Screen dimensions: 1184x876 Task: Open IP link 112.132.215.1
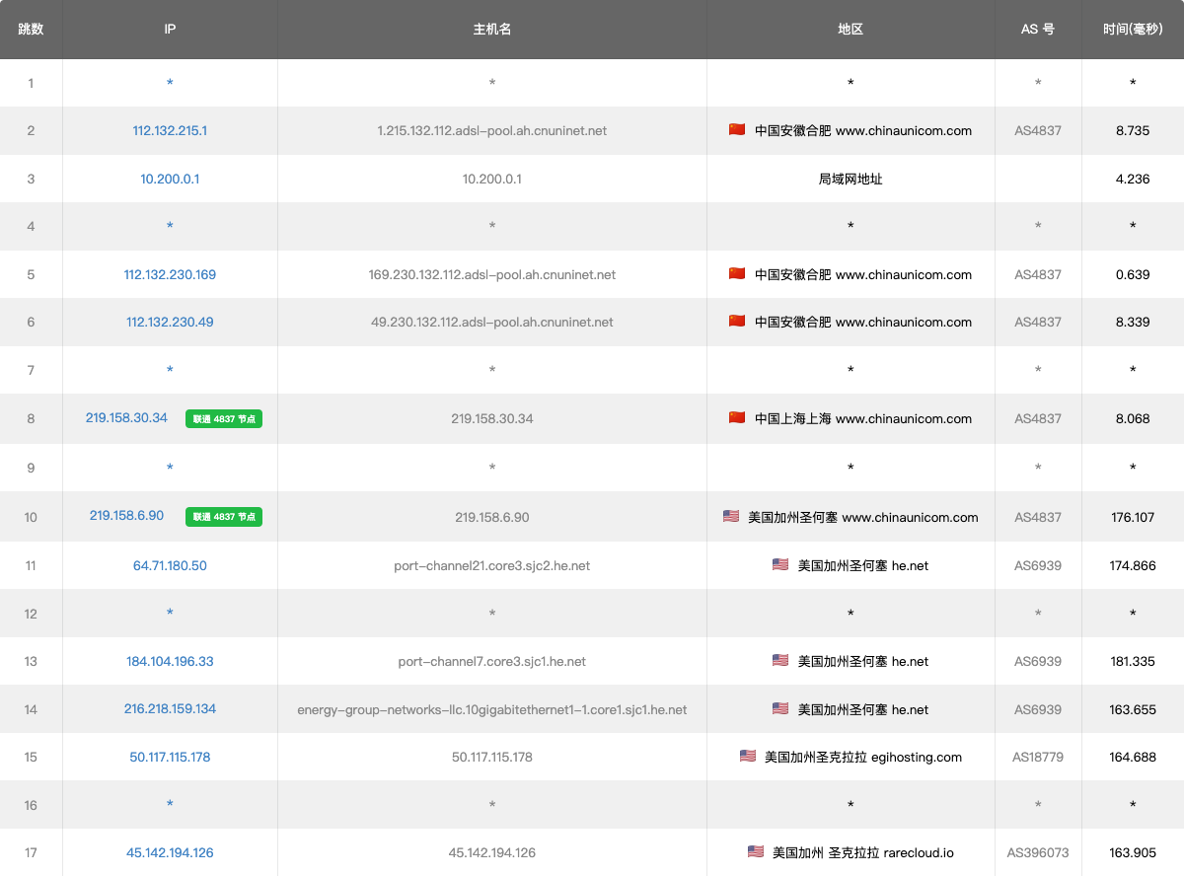[x=170, y=130]
